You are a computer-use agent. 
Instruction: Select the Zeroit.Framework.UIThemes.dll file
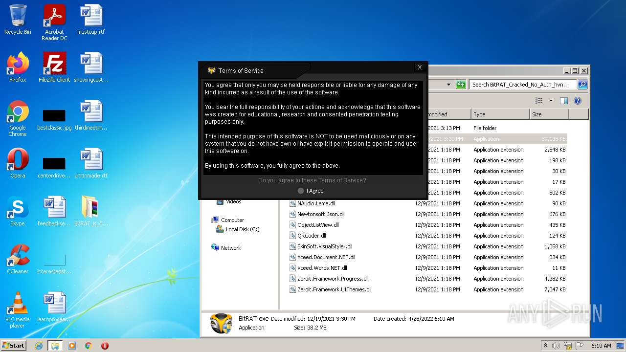334,289
